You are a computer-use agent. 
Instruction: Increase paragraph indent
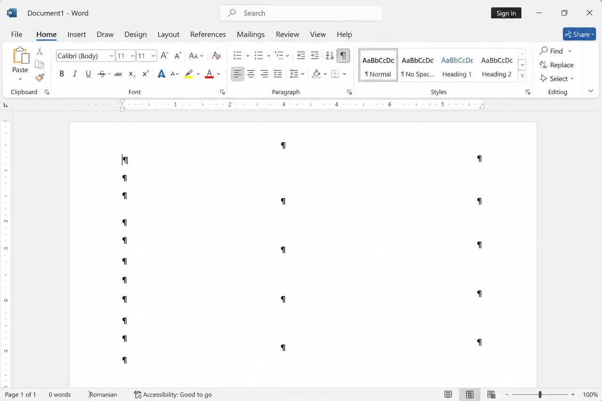315,55
